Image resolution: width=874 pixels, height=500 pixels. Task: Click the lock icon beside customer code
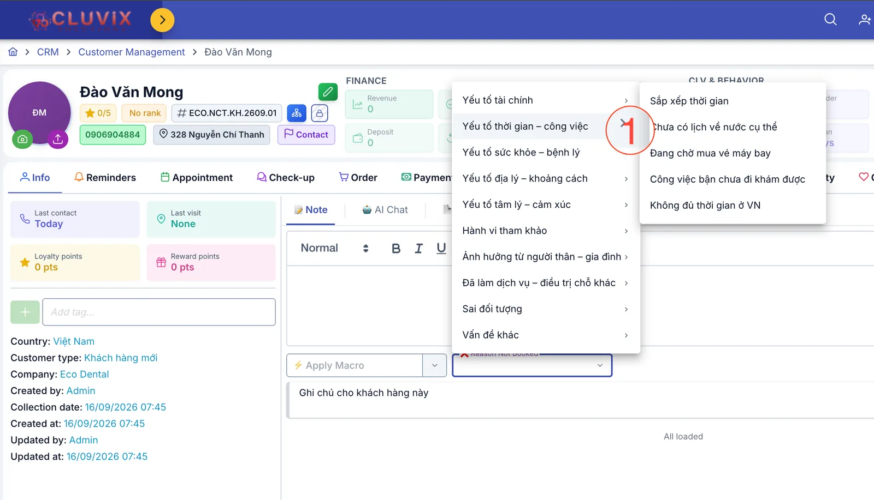click(x=320, y=113)
